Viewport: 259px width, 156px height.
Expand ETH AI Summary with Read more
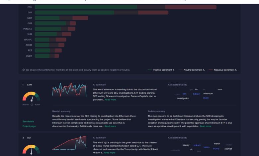pos(111,100)
